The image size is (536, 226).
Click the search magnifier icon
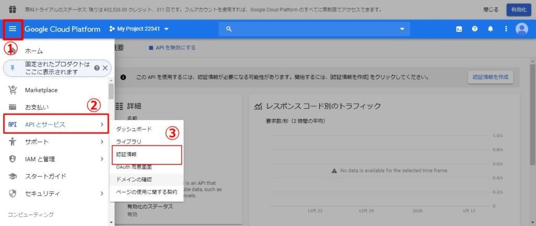pos(229,29)
